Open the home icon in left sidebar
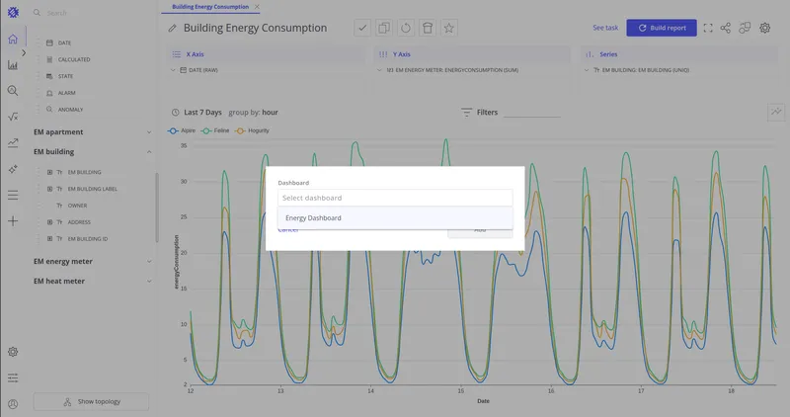 click(x=13, y=39)
